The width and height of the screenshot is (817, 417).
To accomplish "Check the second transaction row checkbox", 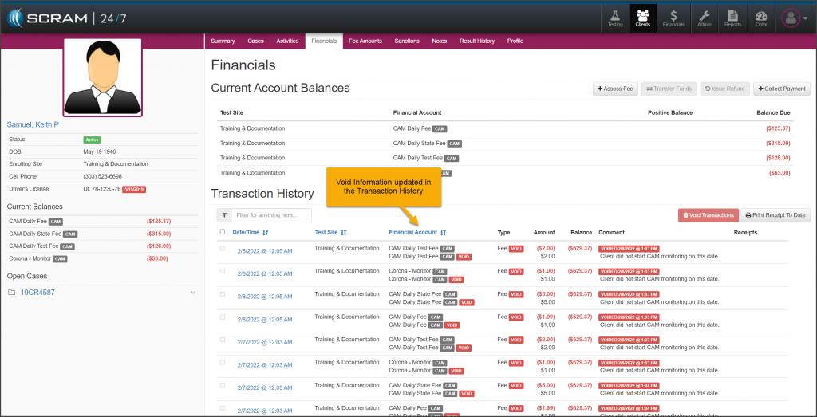I will click(223, 271).
